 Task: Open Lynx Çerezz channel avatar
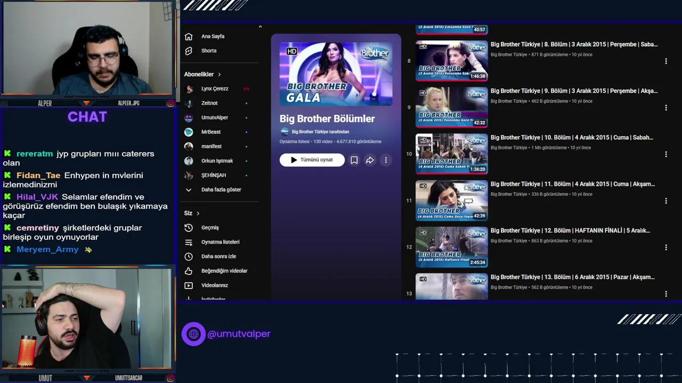[189, 89]
